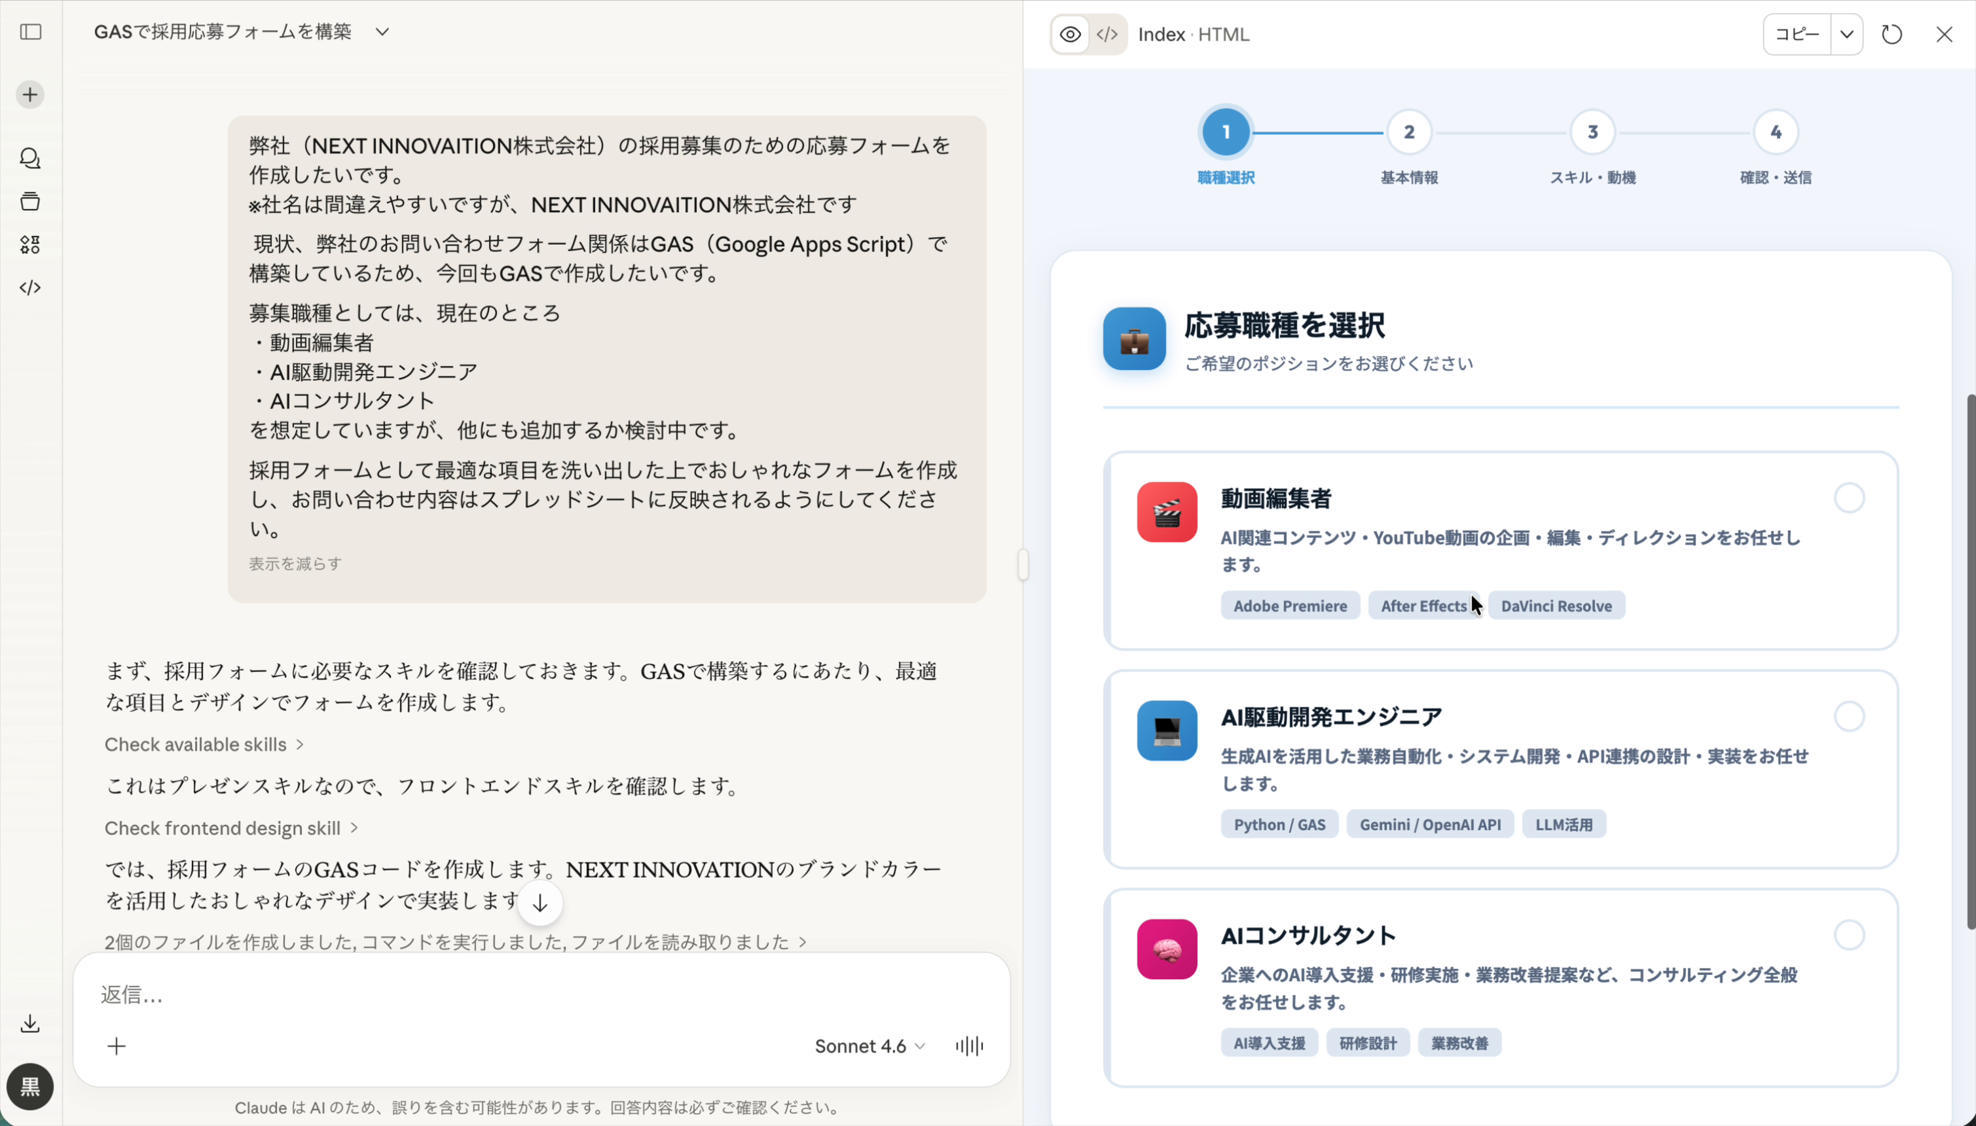Open the copy options chevron next to コピー
The width and height of the screenshot is (1976, 1126).
(x=1848, y=34)
